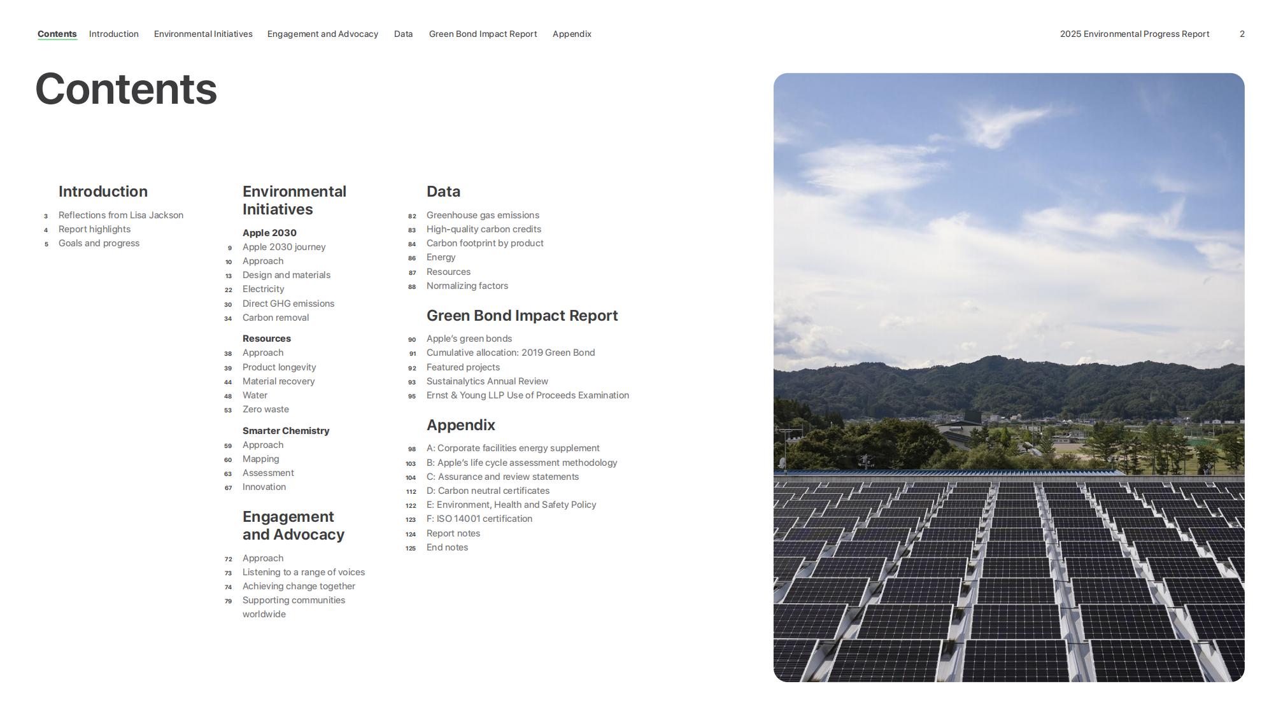
Task: Open 'Normalizing factors' entry
Action: (x=467, y=286)
